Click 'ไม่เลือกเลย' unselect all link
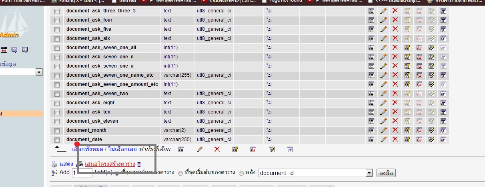This screenshot has width=485, height=187. click(122, 149)
